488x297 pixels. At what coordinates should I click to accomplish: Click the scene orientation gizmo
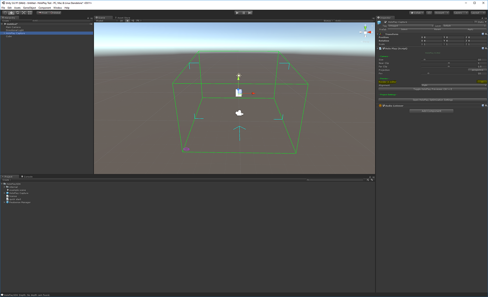[x=365, y=32]
